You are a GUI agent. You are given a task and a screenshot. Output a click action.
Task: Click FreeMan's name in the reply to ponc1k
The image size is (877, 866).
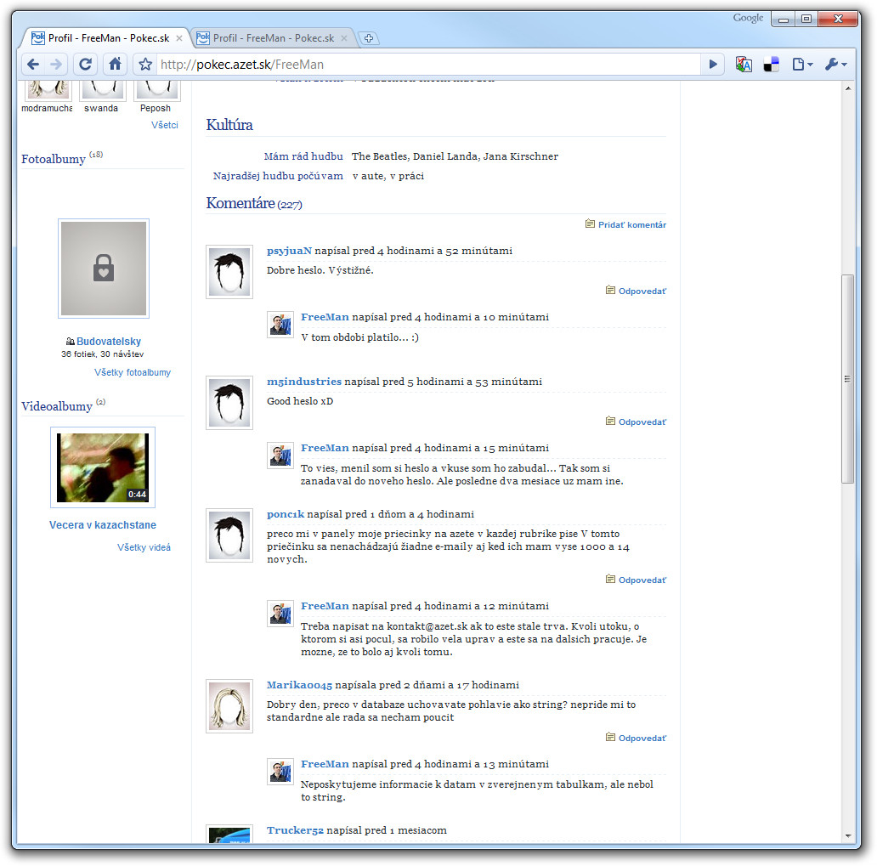pyautogui.click(x=325, y=607)
